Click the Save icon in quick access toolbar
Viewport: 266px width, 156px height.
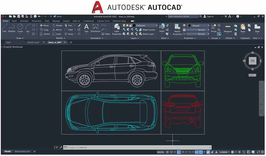pyautogui.click(x=19, y=16)
